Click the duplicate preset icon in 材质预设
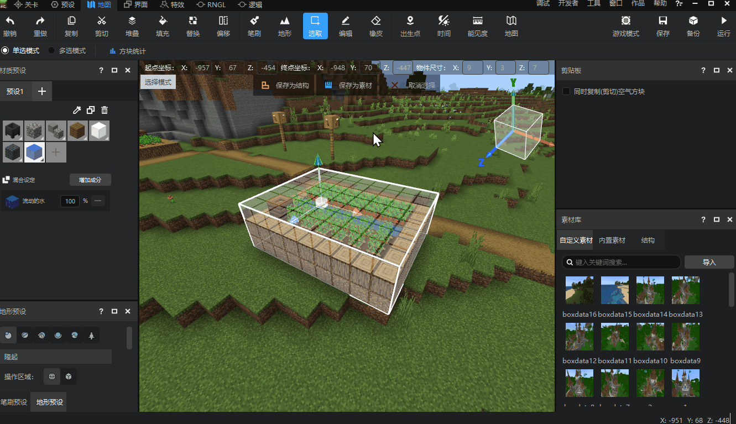This screenshot has width=736, height=424. coord(91,111)
